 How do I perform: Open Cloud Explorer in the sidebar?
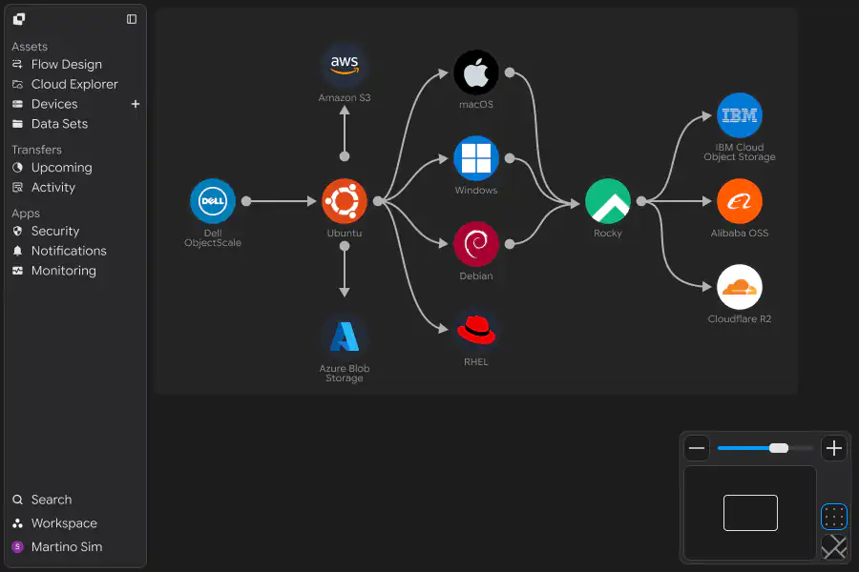click(x=75, y=84)
